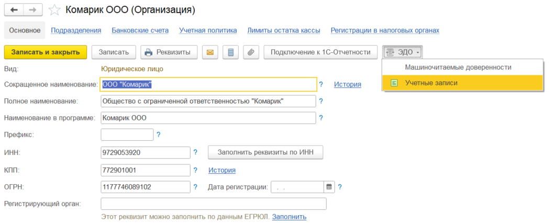
Task: Switch to Учетная политика tab
Action: tap(208, 30)
